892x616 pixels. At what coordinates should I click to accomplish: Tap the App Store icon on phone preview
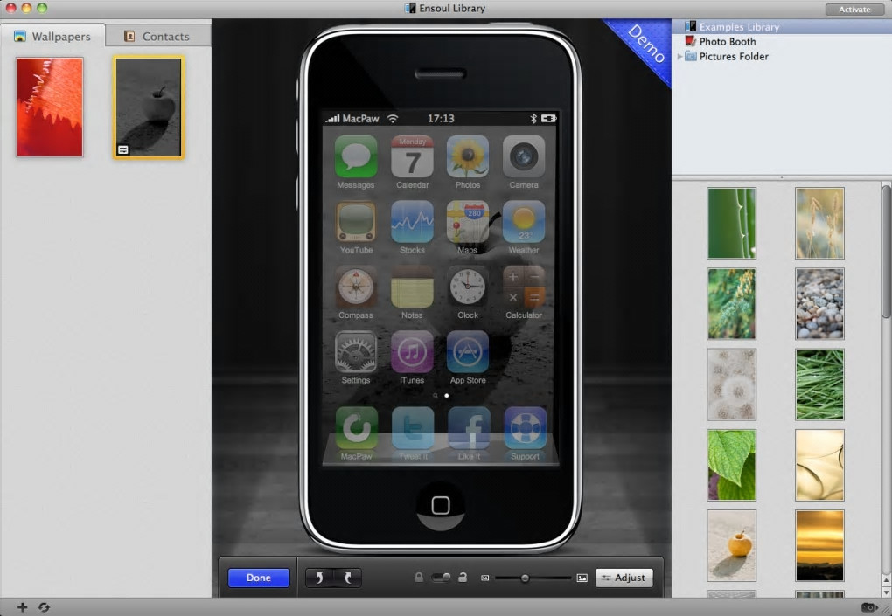pyautogui.click(x=468, y=352)
